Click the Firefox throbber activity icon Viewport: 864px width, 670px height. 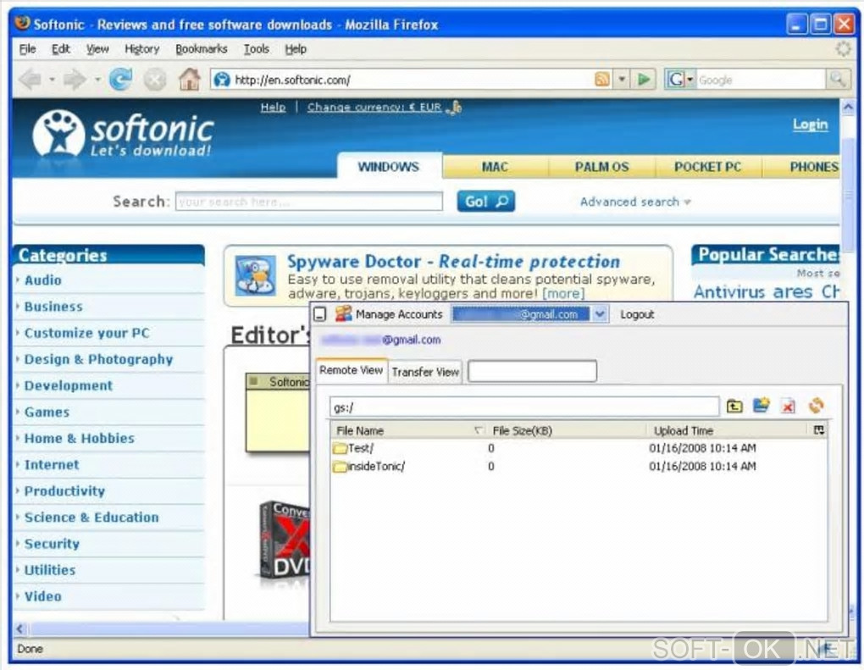[x=843, y=48]
